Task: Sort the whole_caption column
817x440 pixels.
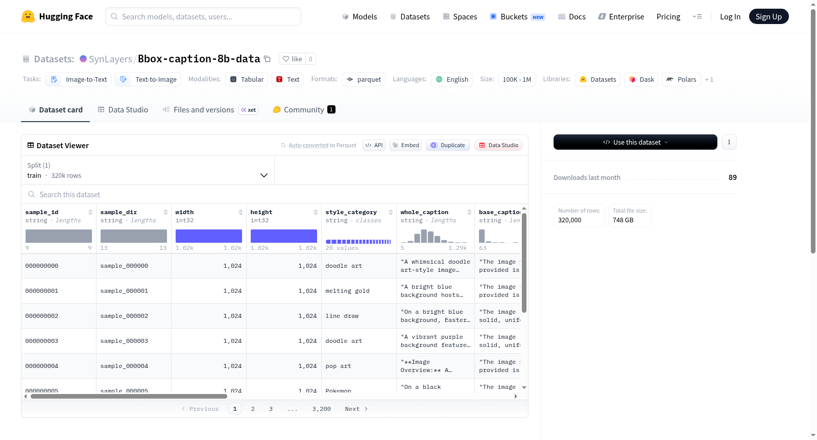Action: point(469,212)
